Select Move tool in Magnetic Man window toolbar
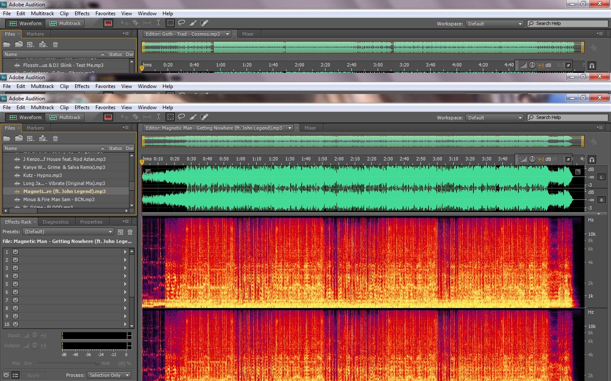611x381 pixels. coord(124,117)
